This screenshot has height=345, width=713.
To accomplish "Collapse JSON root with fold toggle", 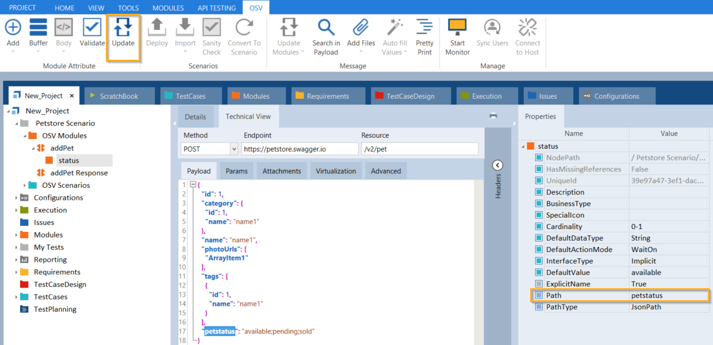I will point(193,185).
